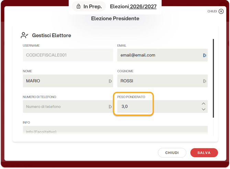Click the CHIUDI text at top right
Viewport: 230px width, 169px height.
(212, 11)
